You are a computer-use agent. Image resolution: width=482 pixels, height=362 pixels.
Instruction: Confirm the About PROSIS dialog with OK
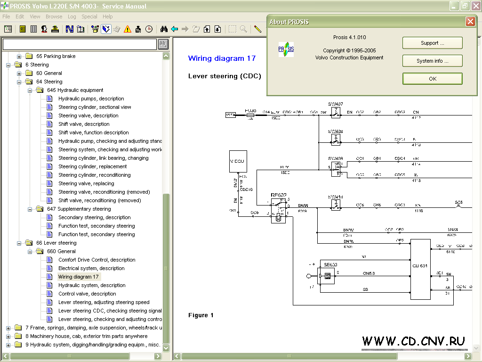tap(432, 79)
